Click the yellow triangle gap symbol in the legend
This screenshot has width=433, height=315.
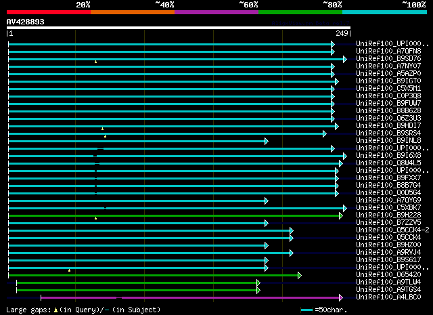tap(55, 310)
